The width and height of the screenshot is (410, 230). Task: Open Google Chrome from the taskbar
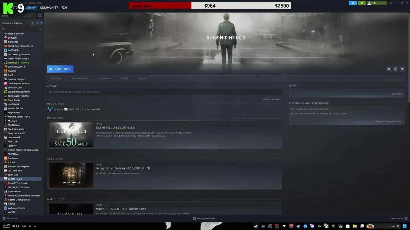[340, 226]
